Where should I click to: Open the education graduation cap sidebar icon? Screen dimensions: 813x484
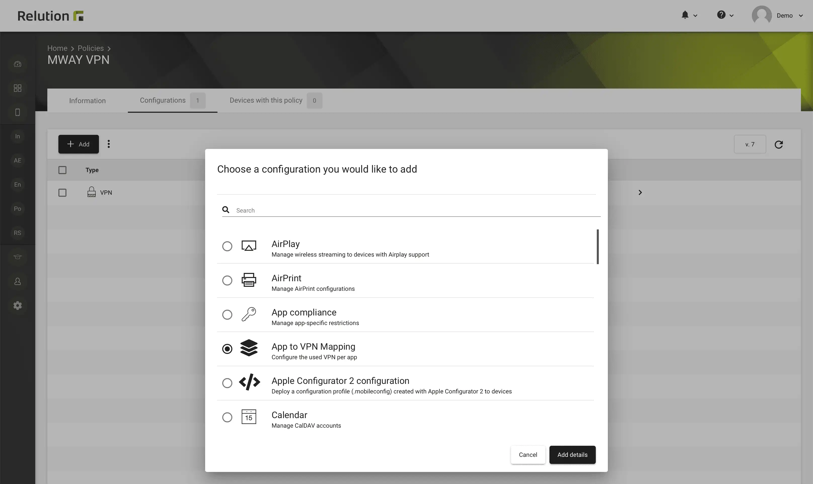18,257
